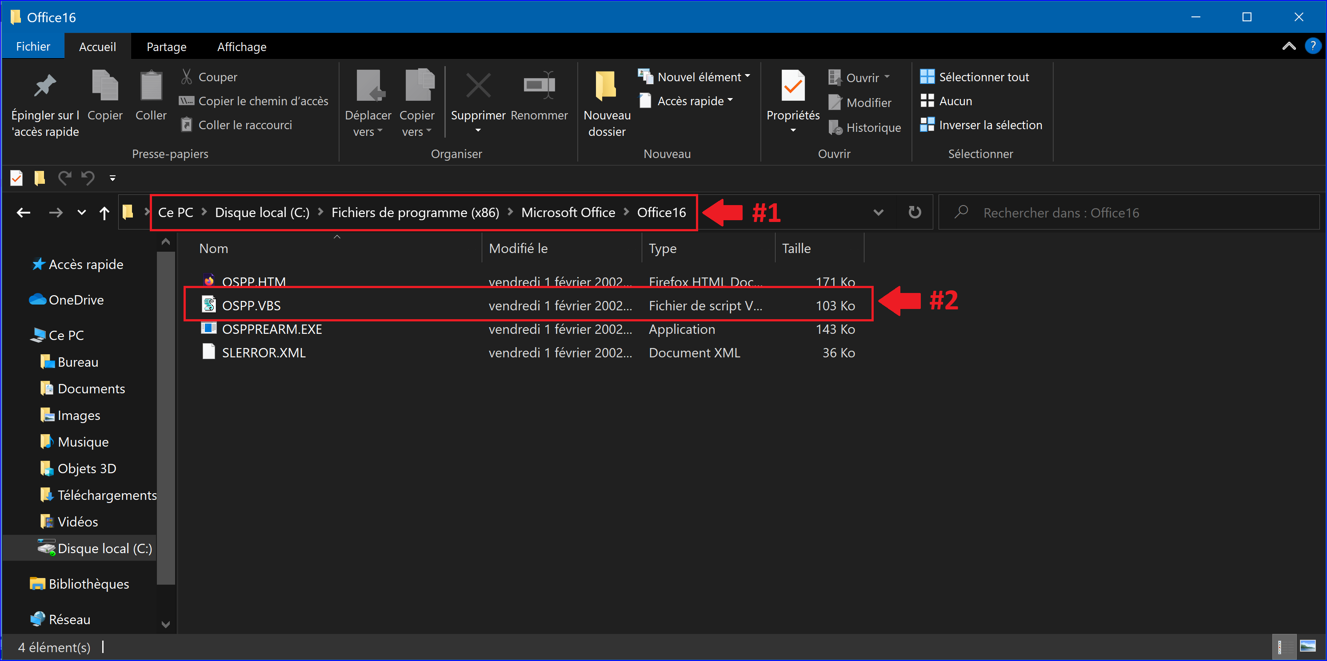Click the Coller paste icon
Image resolution: width=1327 pixels, height=661 pixels.
pyautogui.click(x=151, y=85)
